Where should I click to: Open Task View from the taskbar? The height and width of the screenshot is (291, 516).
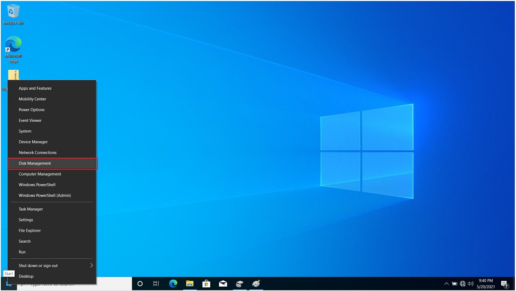coord(156,284)
